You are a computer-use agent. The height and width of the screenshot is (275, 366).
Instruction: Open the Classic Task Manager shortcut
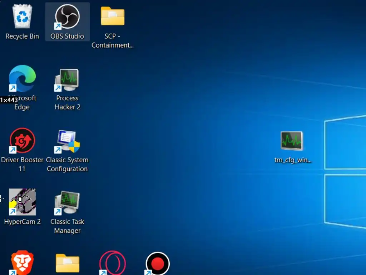(x=67, y=203)
